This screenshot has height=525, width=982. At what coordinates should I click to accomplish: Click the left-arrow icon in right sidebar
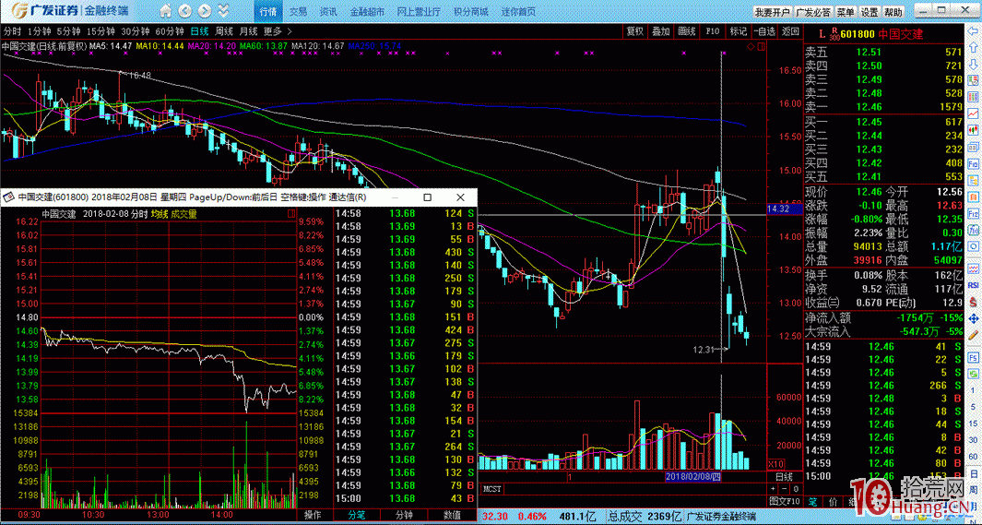pos(975,32)
